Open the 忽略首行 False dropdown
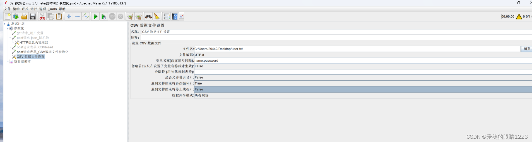This screenshot has width=532, height=142. pyautogui.click(x=363, y=66)
